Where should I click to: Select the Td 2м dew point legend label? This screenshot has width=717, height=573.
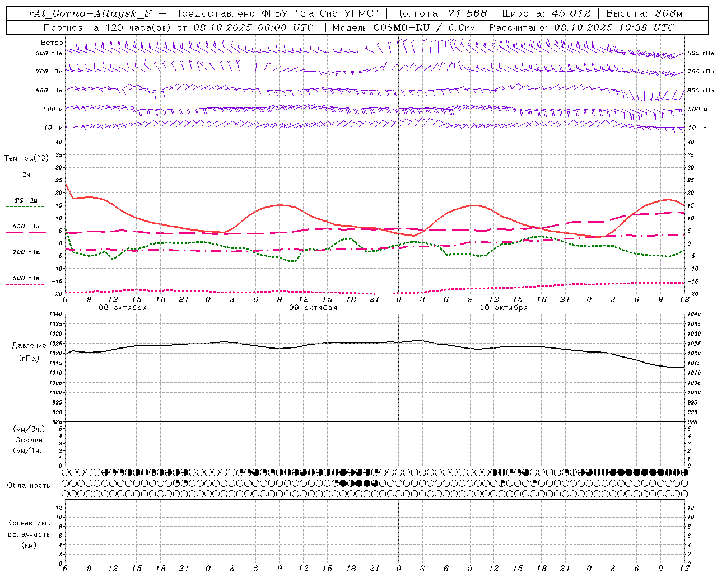(x=26, y=200)
